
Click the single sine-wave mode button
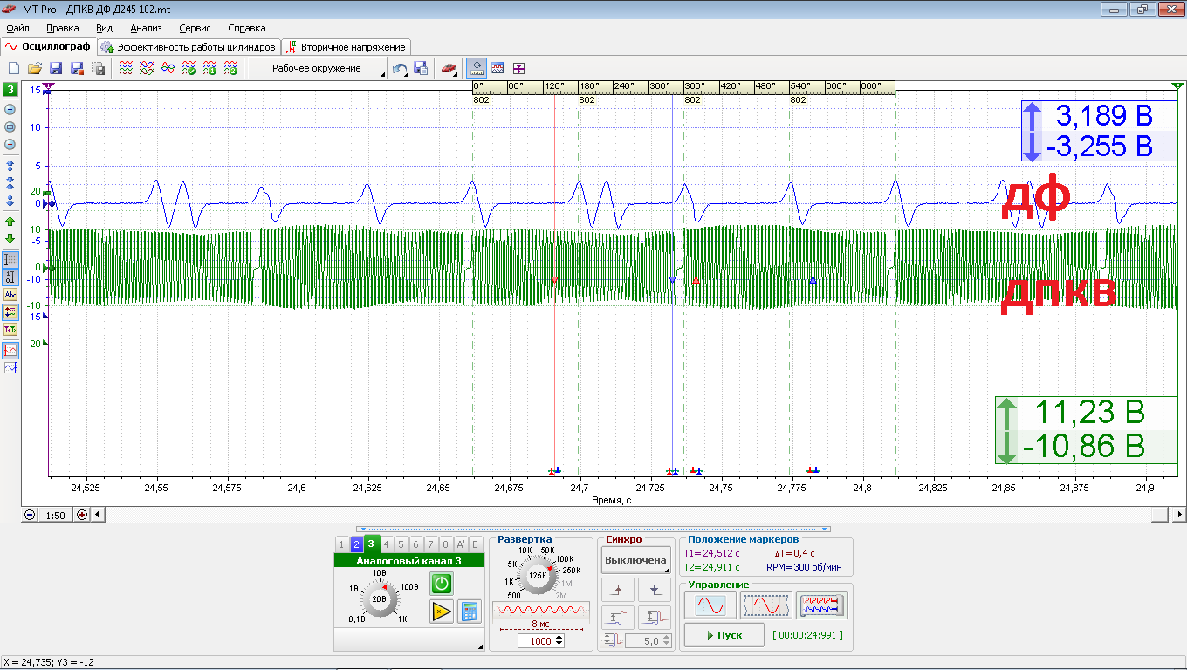(710, 605)
